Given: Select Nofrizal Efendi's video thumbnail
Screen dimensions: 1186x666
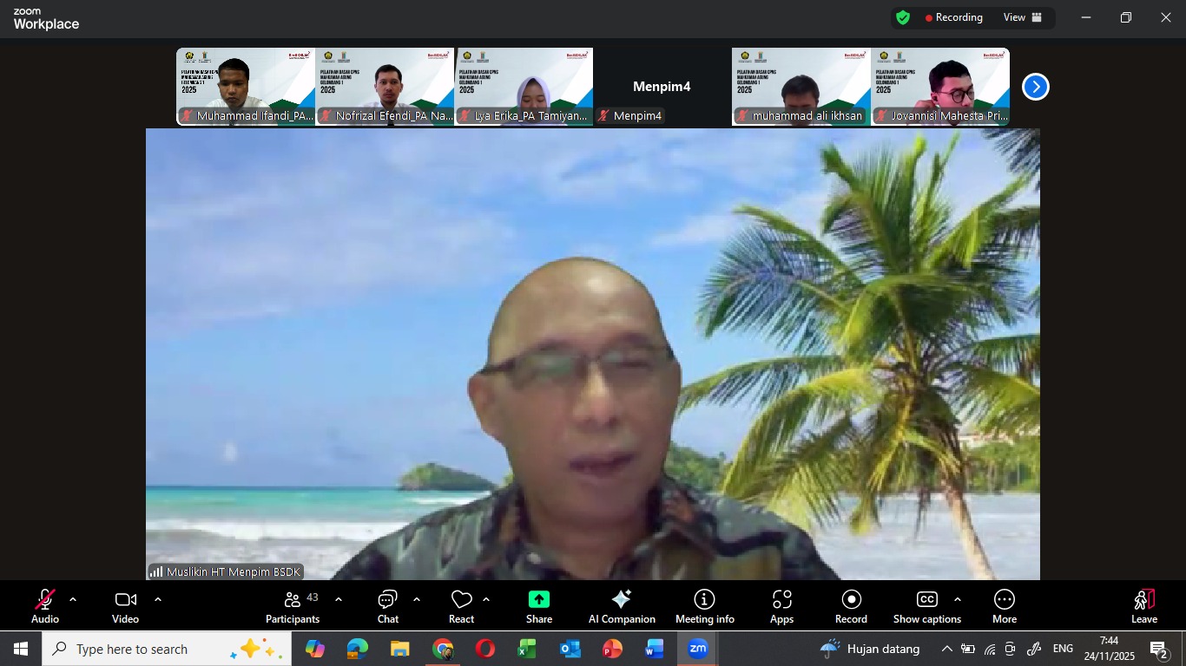Looking at the screenshot, I should tap(385, 87).
